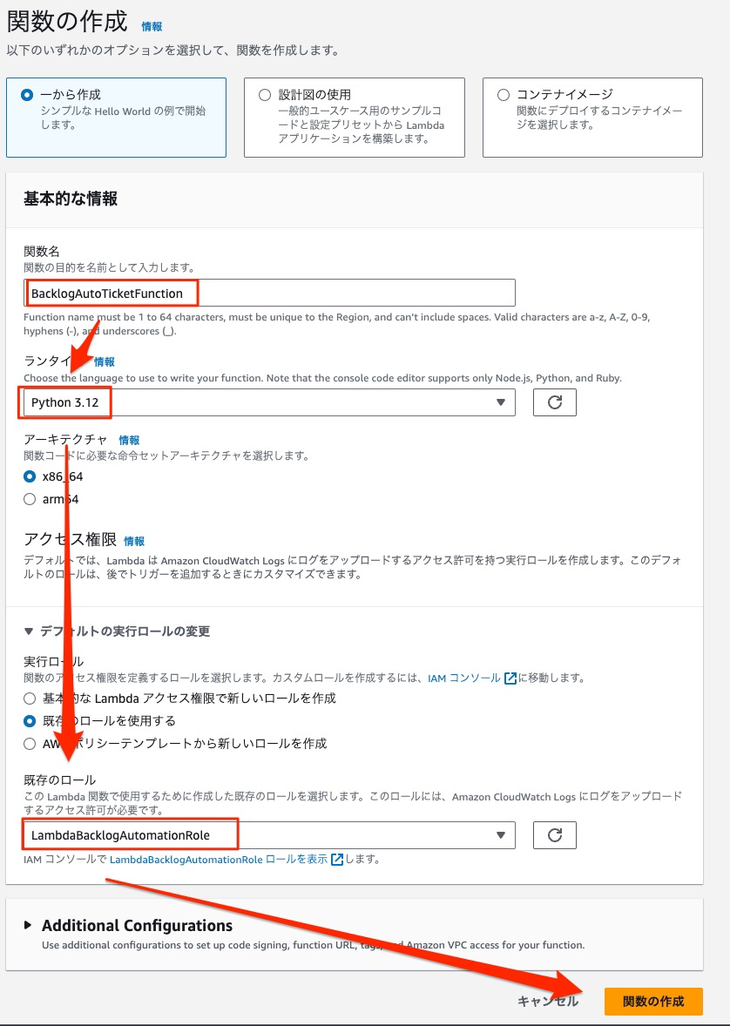This screenshot has height=1026, width=730.
Task: Select the コンテナイメージ option
Action: [592, 118]
